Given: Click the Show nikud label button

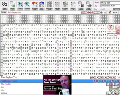Looking at the screenshot, I should [x=5, y=9].
